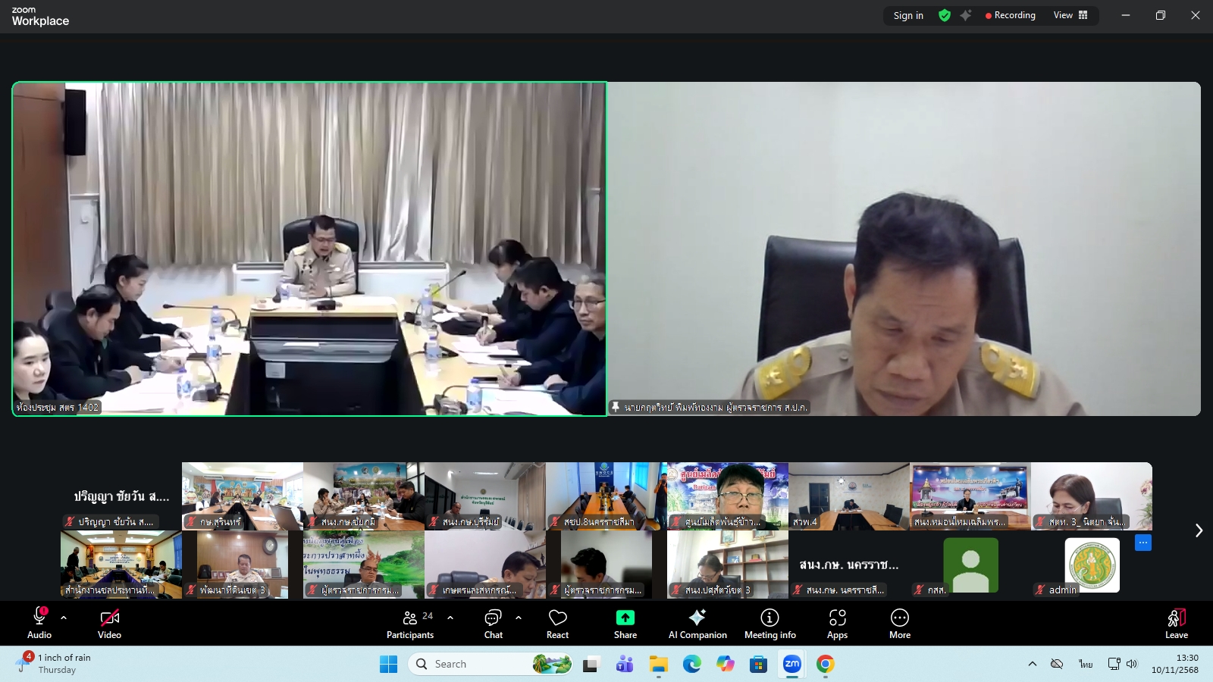Image resolution: width=1213 pixels, height=682 pixels.
Task: Sign in to Zoom Workplace
Action: (907, 15)
